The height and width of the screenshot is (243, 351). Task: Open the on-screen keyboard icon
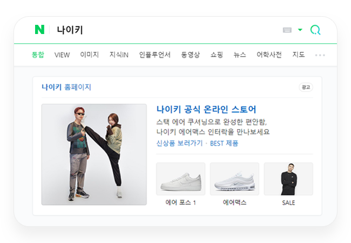point(287,30)
